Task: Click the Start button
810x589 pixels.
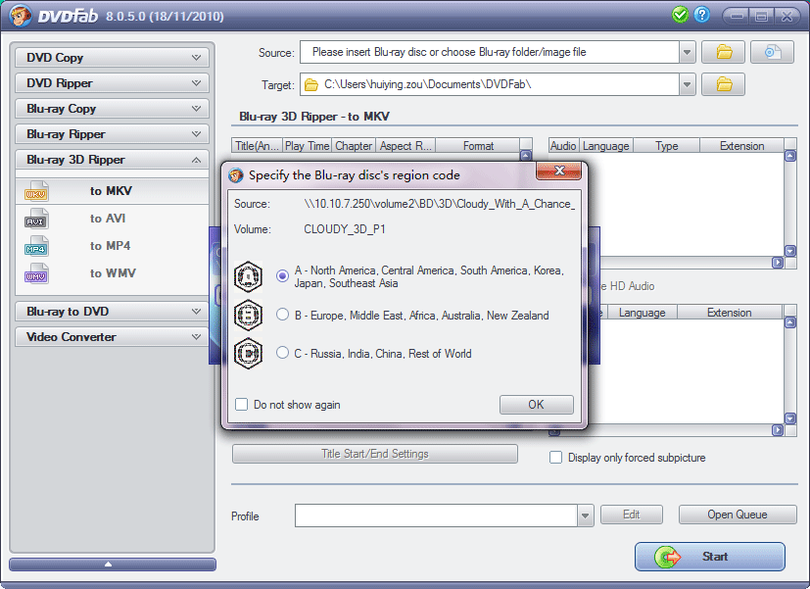Action: coord(709,556)
